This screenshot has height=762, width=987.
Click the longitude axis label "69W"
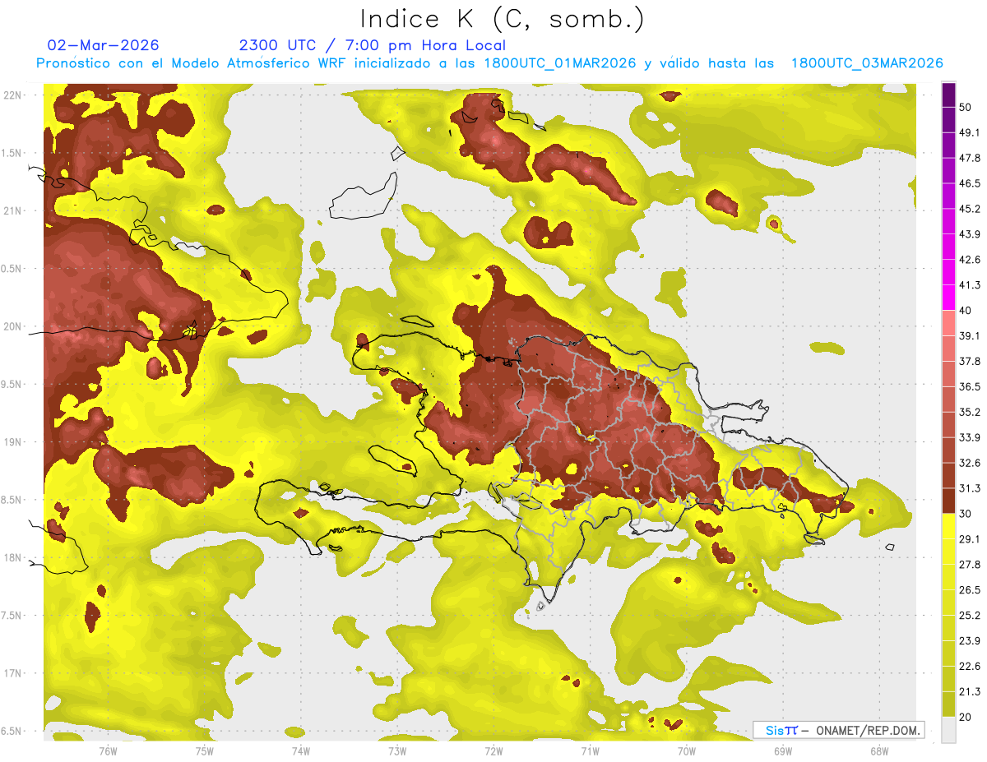coord(783,750)
